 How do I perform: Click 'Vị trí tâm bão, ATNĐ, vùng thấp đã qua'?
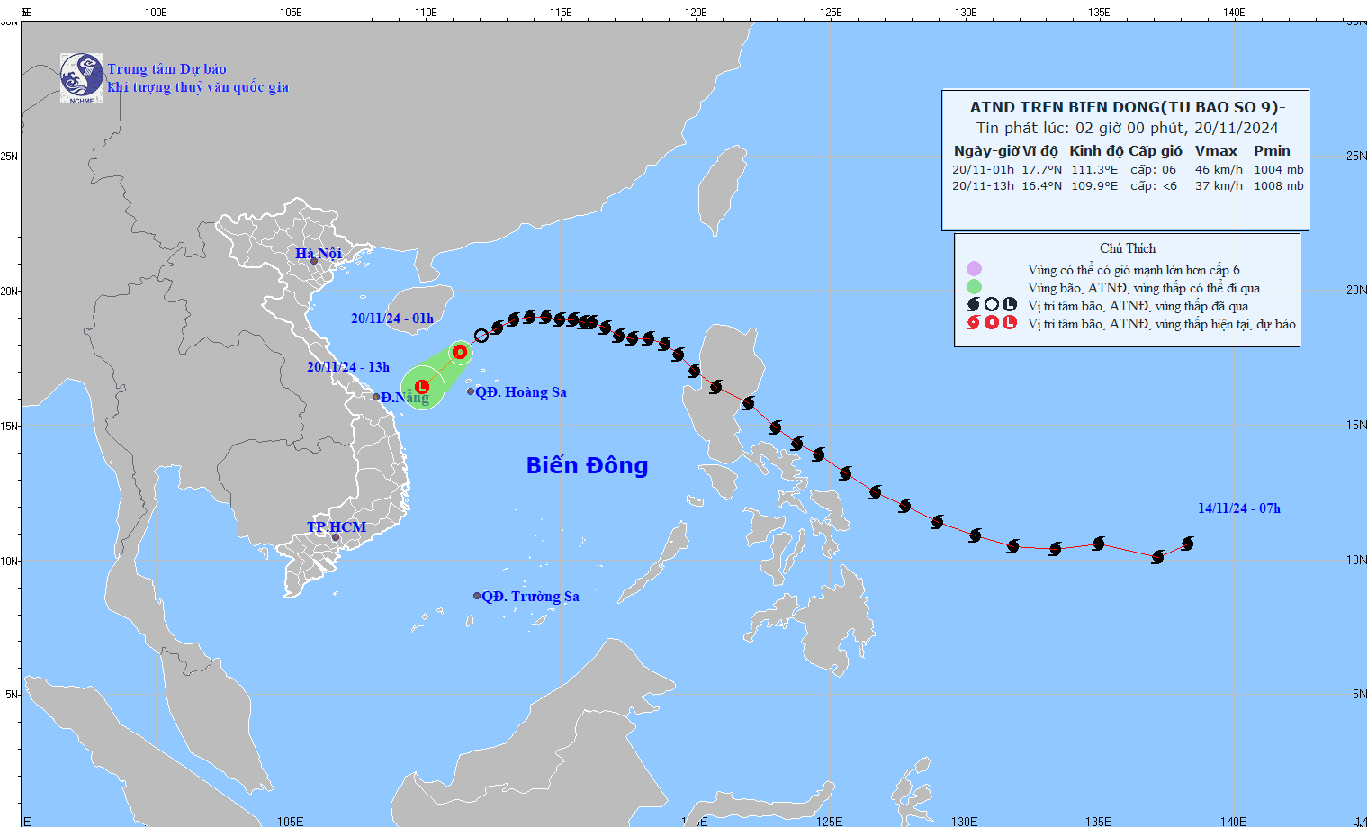click(1138, 306)
